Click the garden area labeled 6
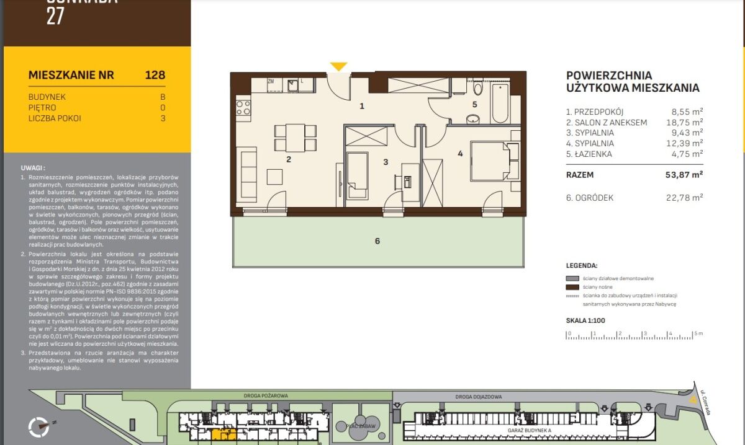This screenshot has height=445, width=745. tap(377, 241)
